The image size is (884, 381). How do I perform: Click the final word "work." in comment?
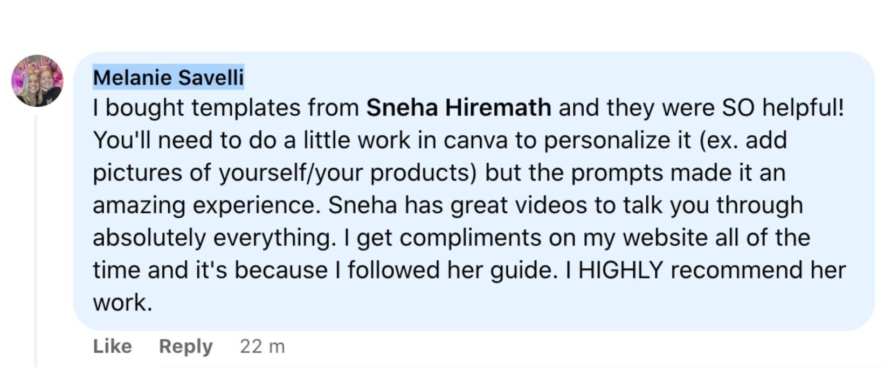point(122,302)
